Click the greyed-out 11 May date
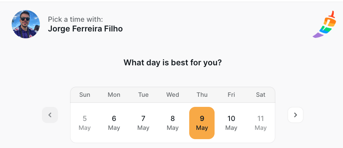This screenshot has width=343, height=148. [260, 123]
